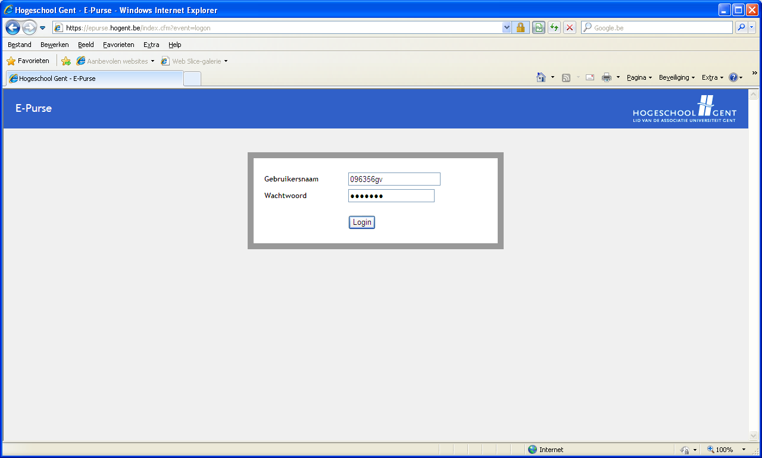Click the Refresh page icon
762x458 pixels.
point(554,27)
